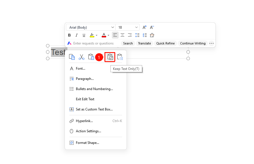Open line spacing with the up-down arrow icon
254x164 pixels.
coord(137,35)
